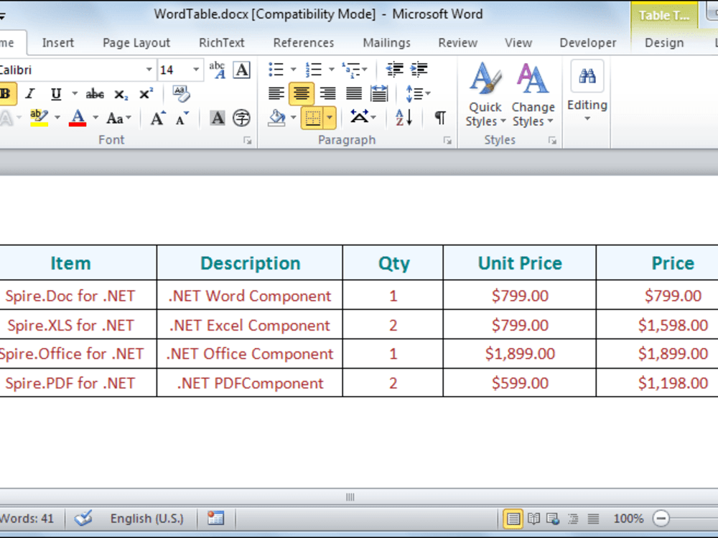Click the Phonetic Guide icon
The height and width of the screenshot is (538, 718).
pyautogui.click(x=217, y=70)
